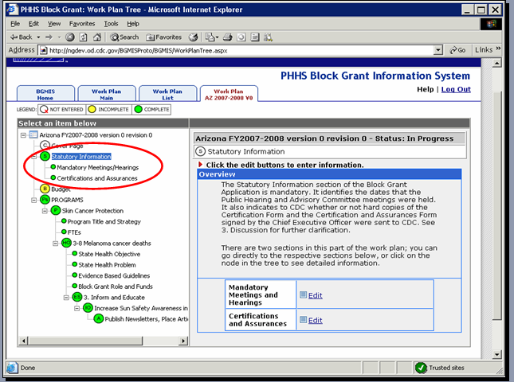Open the address bar dropdown arrow
Image resolution: width=514 pixels, height=382 pixels.
(x=438, y=50)
